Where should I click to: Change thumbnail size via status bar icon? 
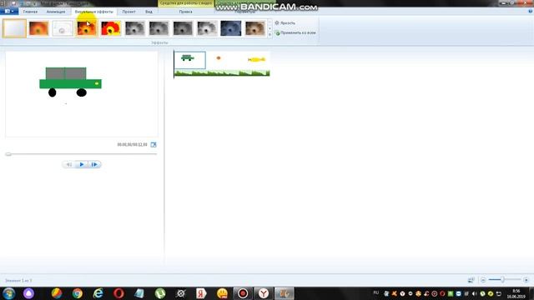(471, 280)
